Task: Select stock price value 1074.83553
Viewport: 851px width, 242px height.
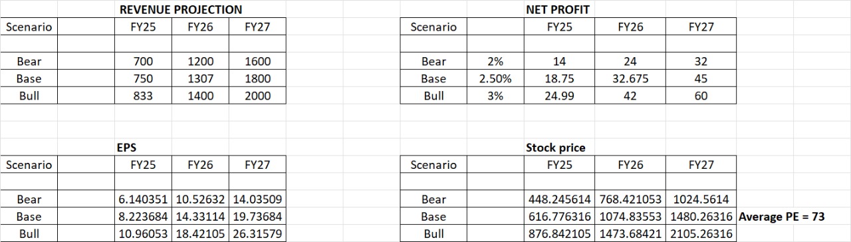Action: pyautogui.click(x=630, y=217)
